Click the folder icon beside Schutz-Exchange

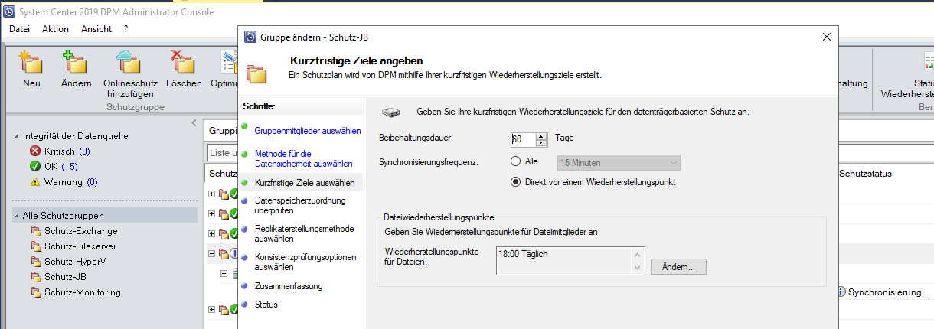pyautogui.click(x=36, y=231)
